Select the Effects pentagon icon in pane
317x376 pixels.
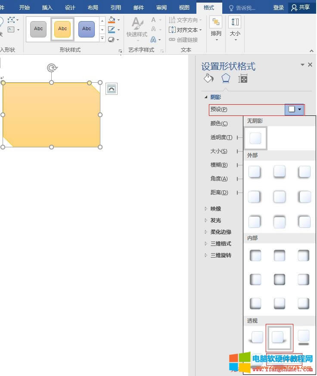(226, 78)
